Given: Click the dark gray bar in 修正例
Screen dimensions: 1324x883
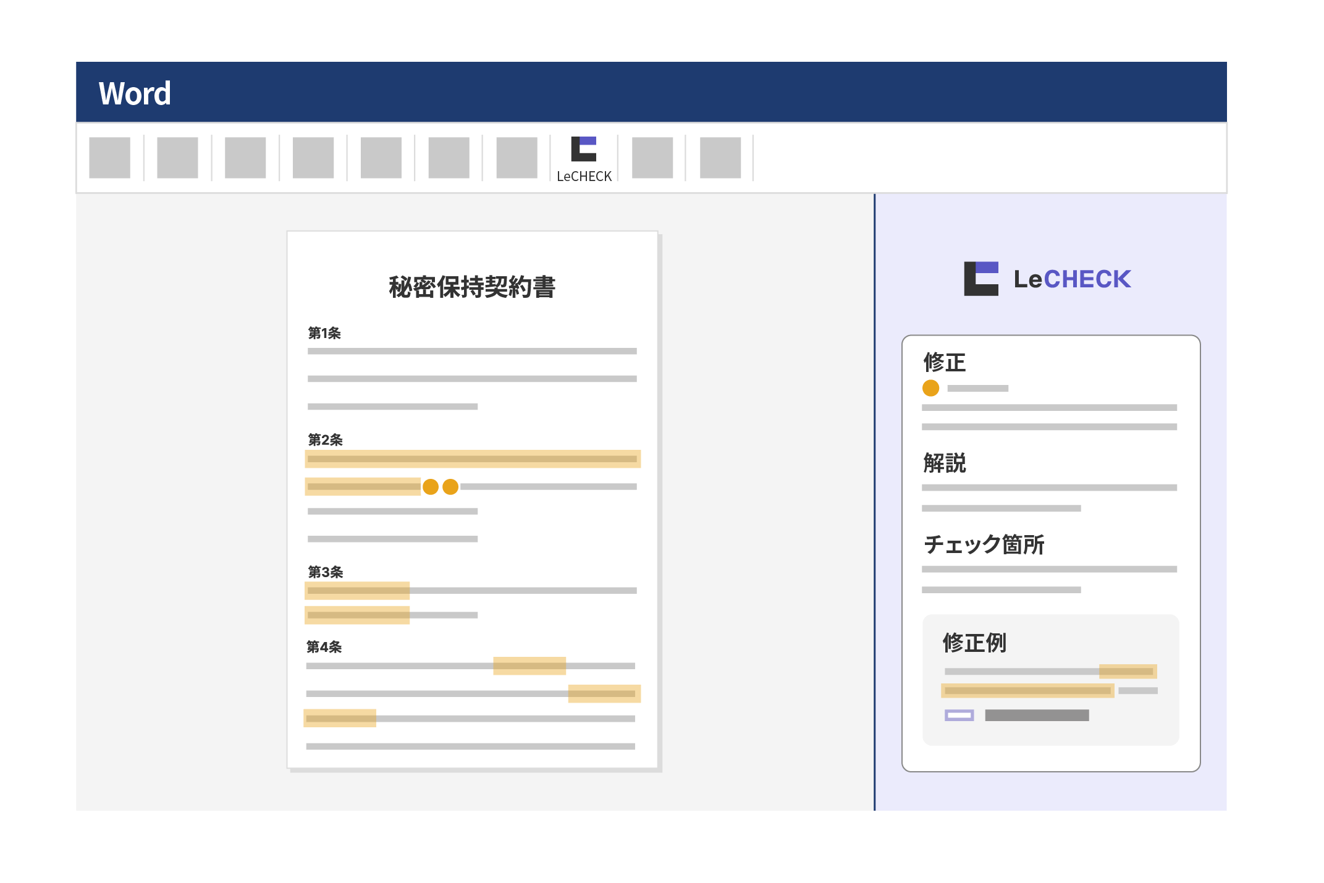Looking at the screenshot, I should [x=1036, y=715].
